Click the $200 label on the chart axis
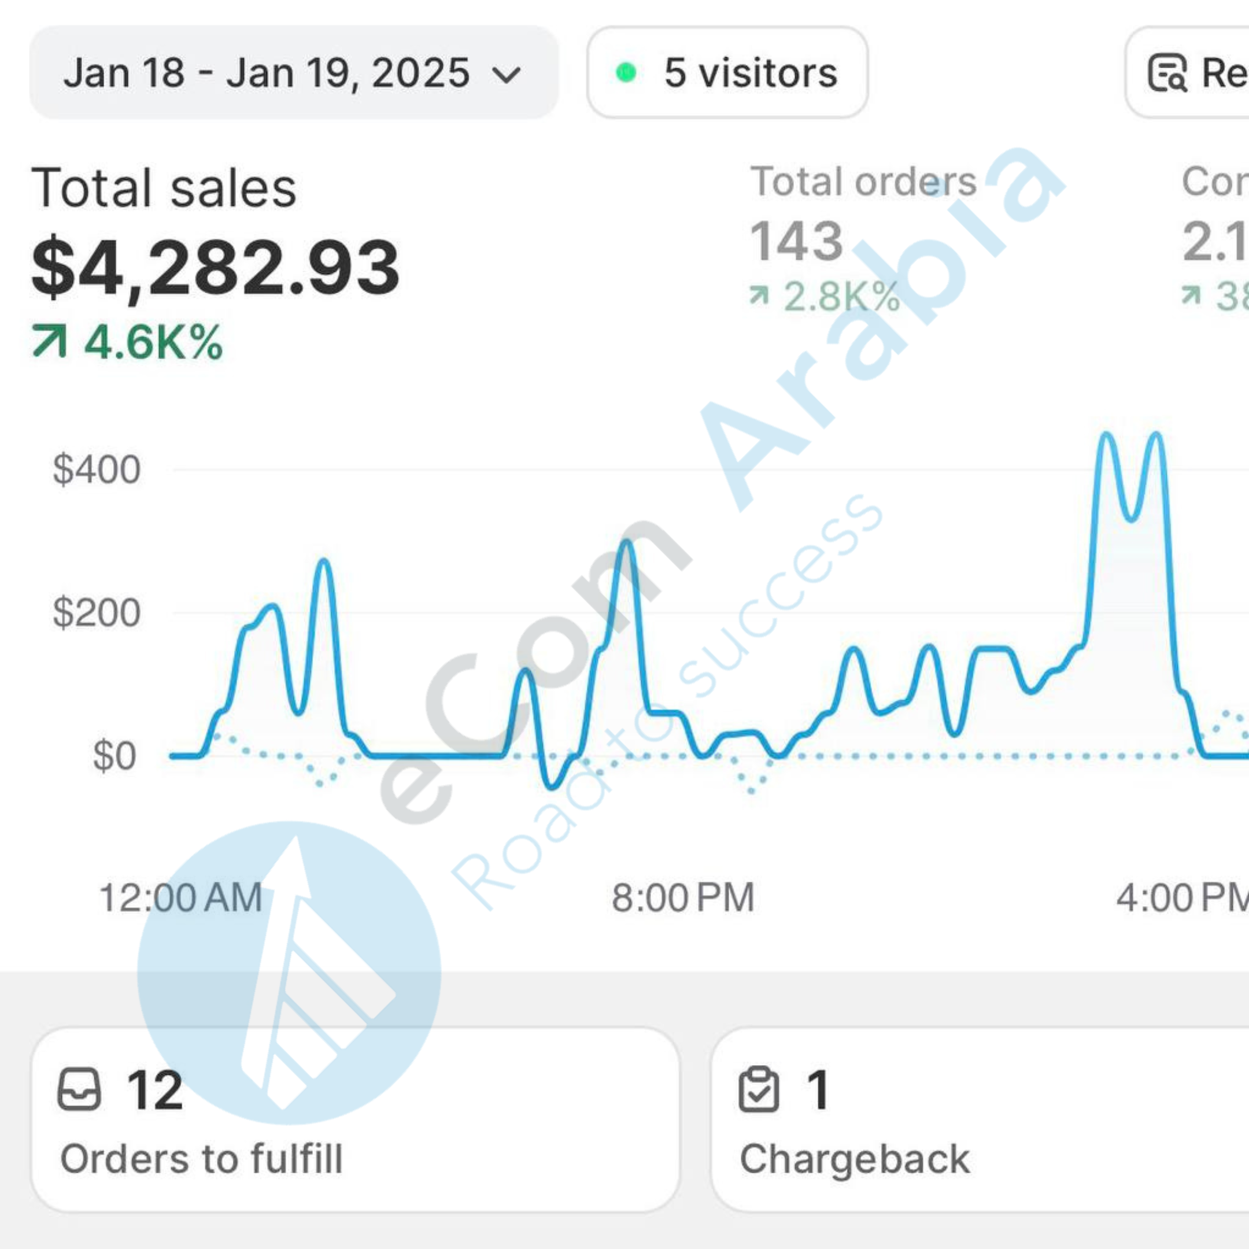 (97, 612)
